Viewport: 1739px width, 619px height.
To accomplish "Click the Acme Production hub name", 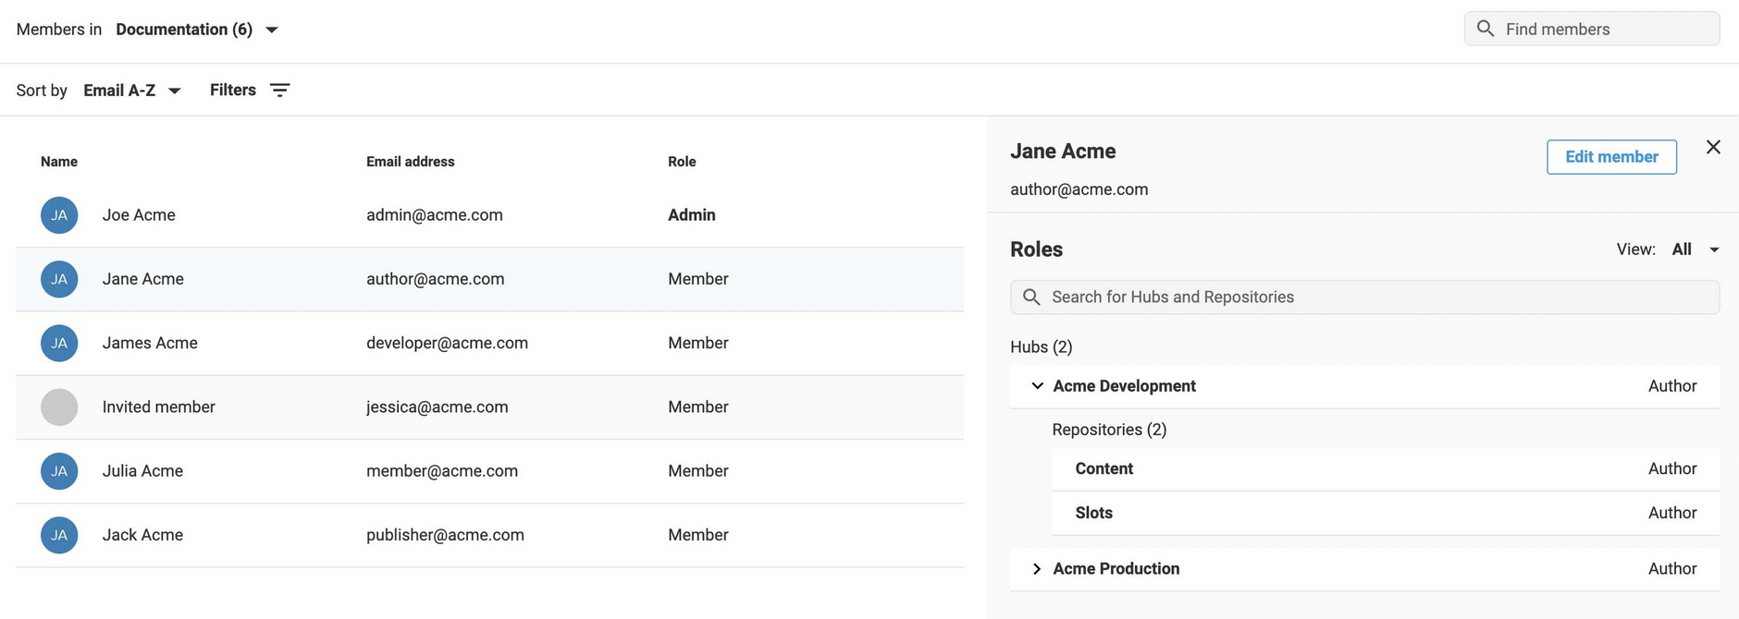I will click(x=1116, y=569).
